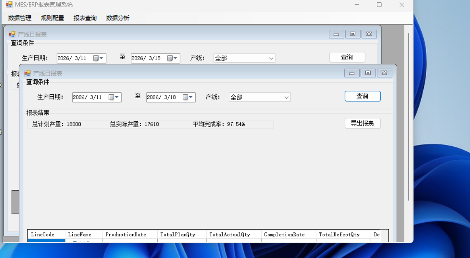
Task: Open calendar of back window end date 2026/3/18
Action: click(x=173, y=58)
